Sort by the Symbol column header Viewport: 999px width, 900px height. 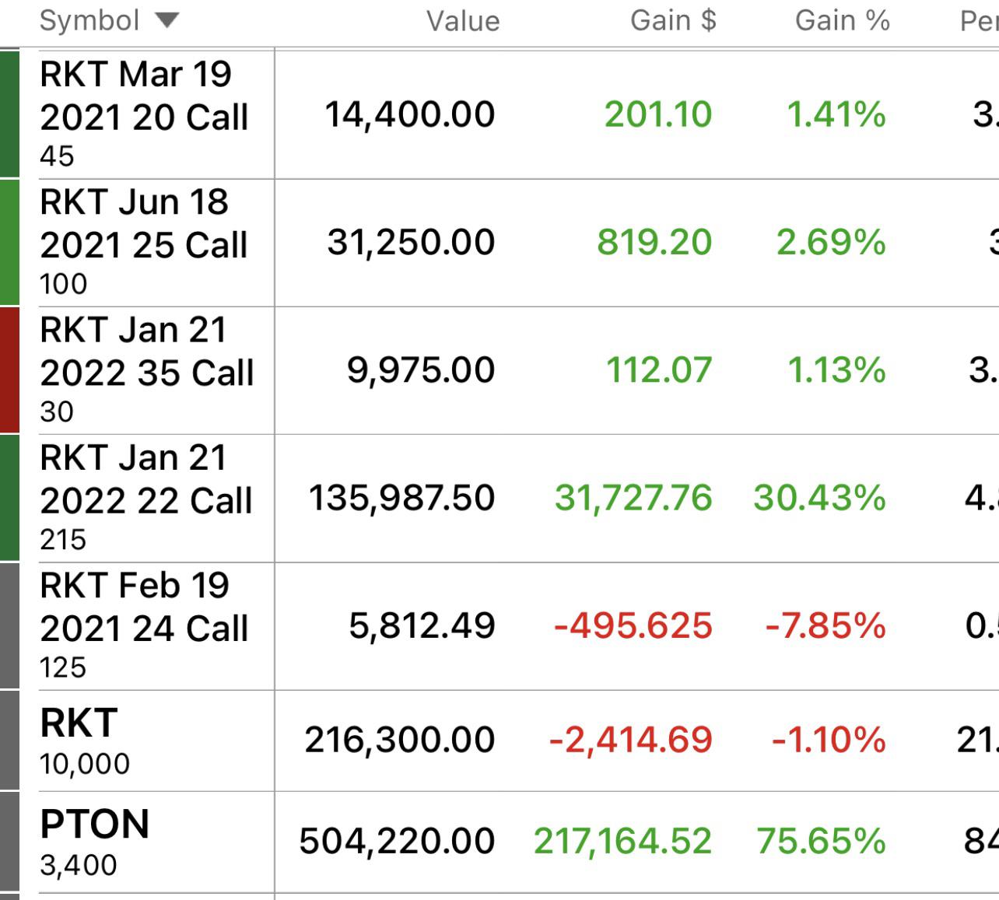[89, 21]
